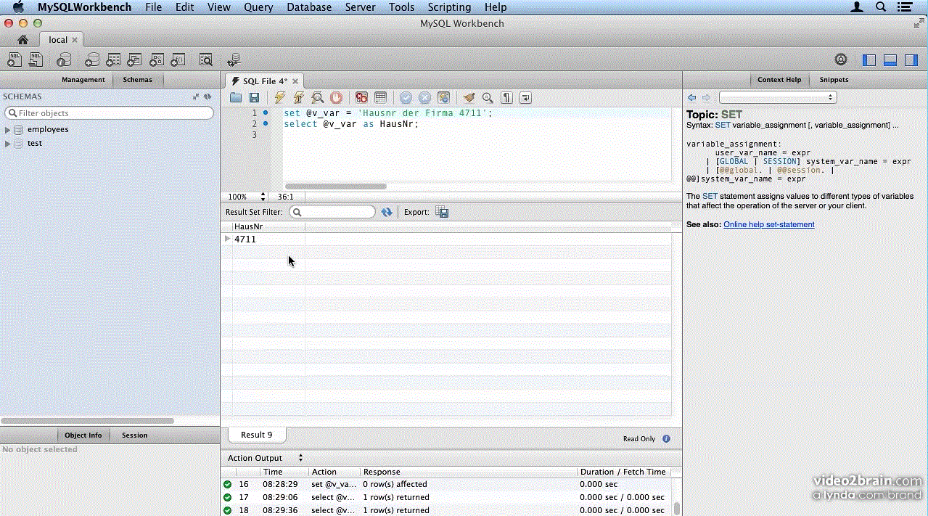The width and height of the screenshot is (928, 516).
Task: Toggle right sidebar visibility
Action: tap(911, 60)
